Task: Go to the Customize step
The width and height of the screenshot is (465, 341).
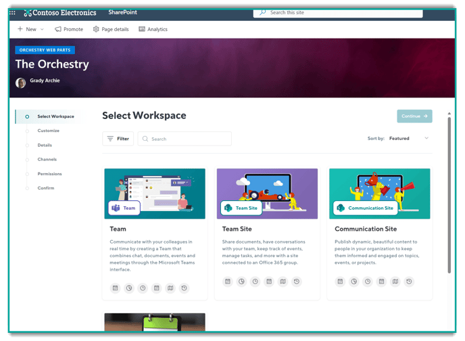Action: coord(48,131)
